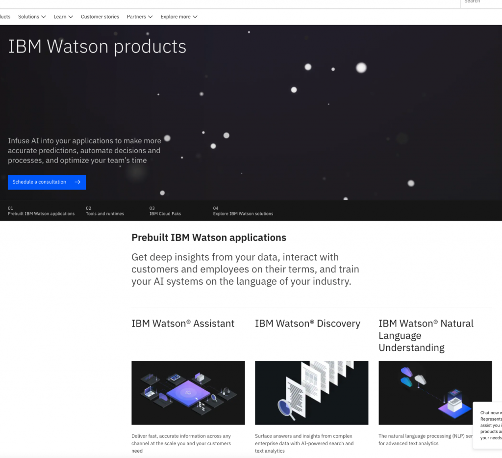This screenshot has width=502, height=458.
Task: Click the Schedule a consultation button
Action: click(x=47, y=182)
